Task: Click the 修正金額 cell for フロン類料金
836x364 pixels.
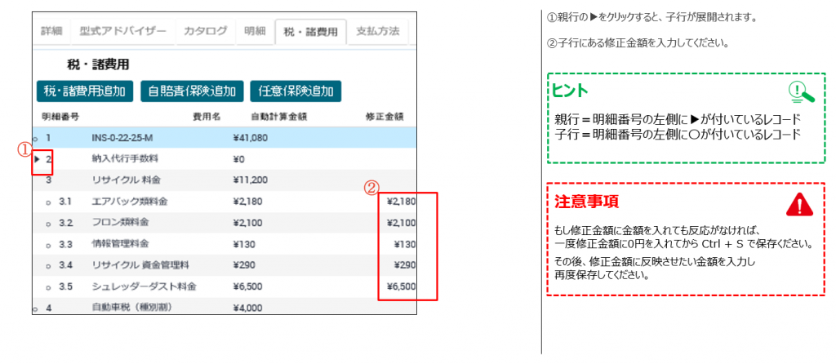Action: (x=401, y=222)
